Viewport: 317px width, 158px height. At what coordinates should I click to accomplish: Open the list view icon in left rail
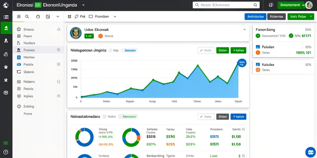tap(6, 17)
